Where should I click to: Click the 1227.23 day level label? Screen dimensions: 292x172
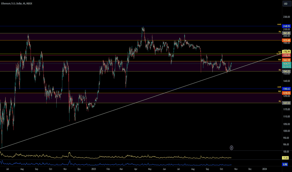286,103
